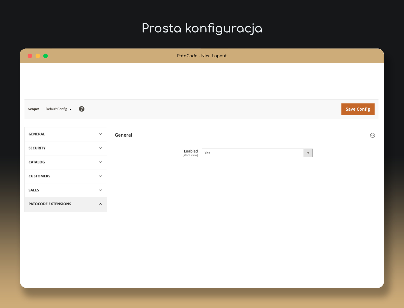Image resolution: width=404 pixels, height=308 pixels.
Task: Expand the SECURITY sidebar section
Action: click(65, 148)
